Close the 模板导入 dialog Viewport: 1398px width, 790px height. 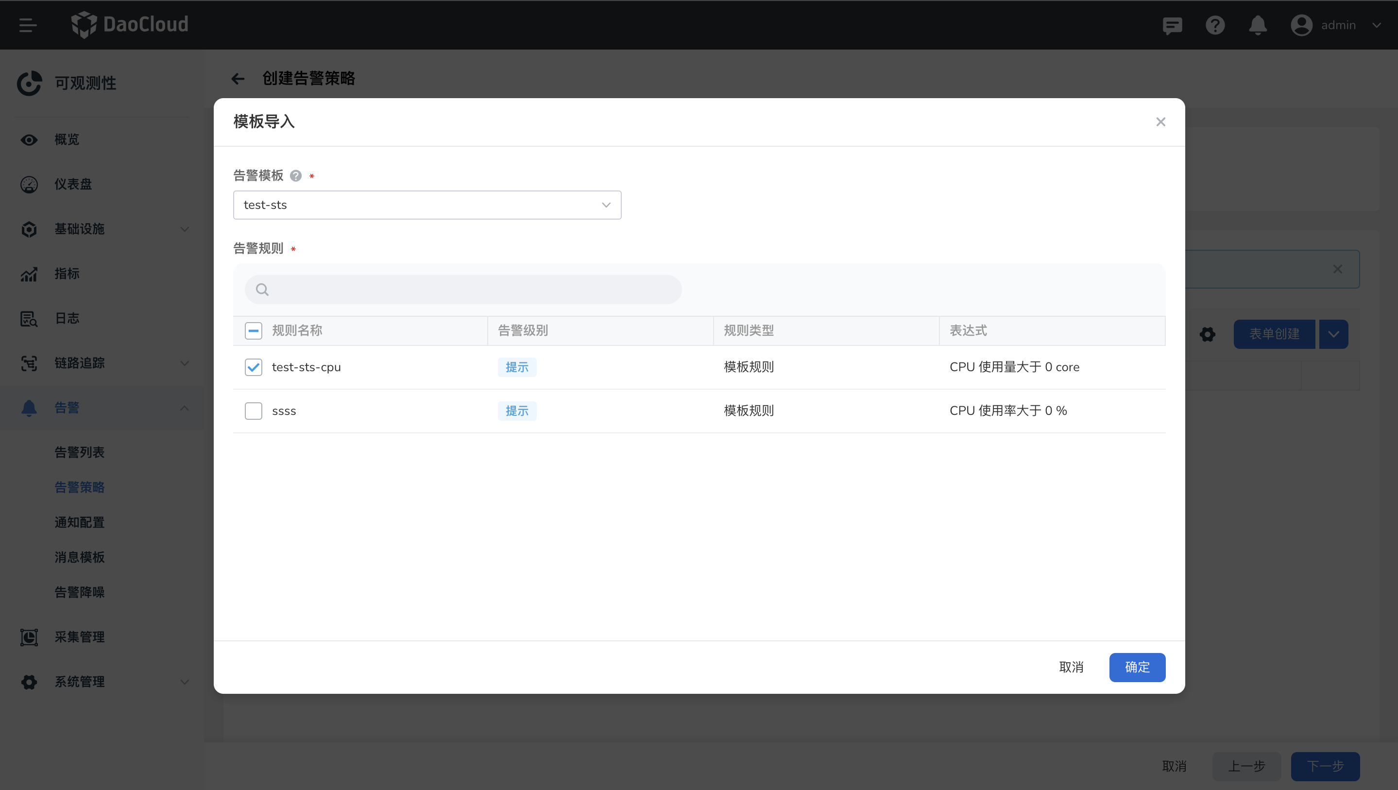[1160, 121]
